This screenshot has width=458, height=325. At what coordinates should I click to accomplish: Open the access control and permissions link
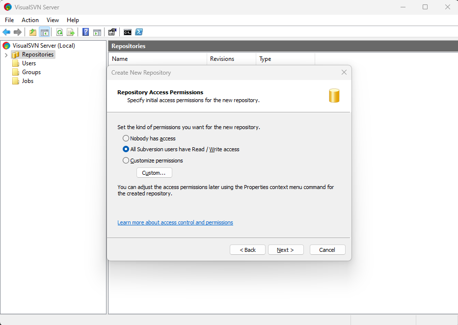[x=175, y=222]
